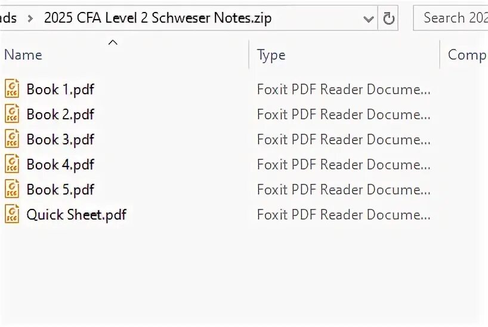Click the Book 1.pdf file icon
The image size is (488, 327).
12,89
